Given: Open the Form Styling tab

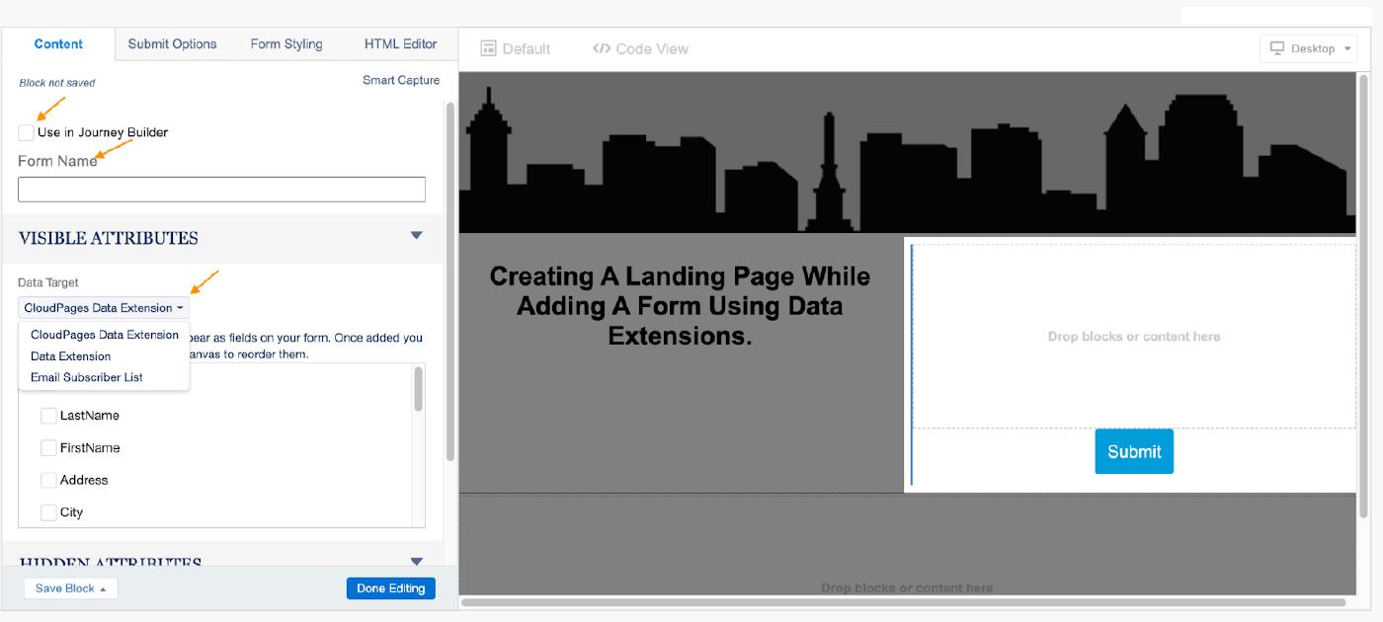Looking at the screenshot, I should (x=286, y=44).
